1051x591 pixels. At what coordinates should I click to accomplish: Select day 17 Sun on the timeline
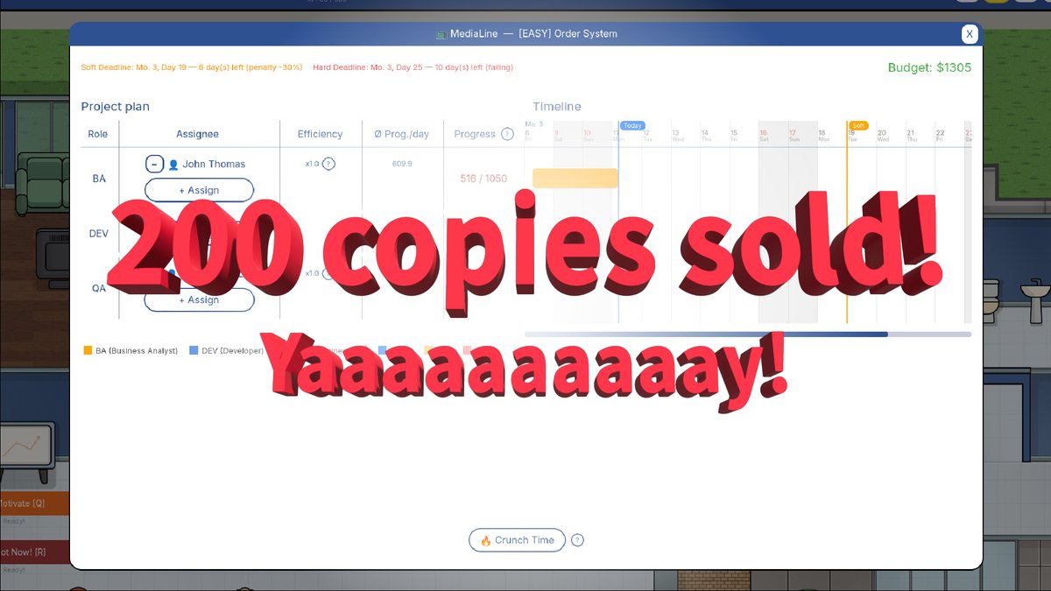[x=793, y=136]
